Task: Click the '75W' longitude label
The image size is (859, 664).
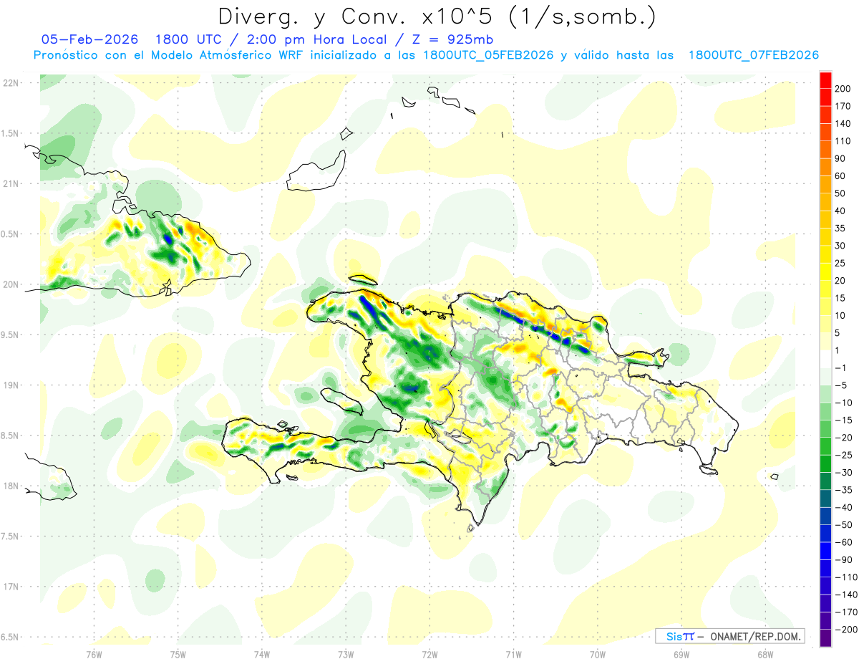Action: (178, 654)
